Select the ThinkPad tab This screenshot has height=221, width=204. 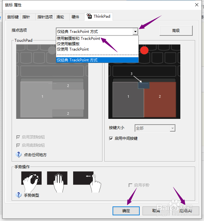tap(98, 16)
